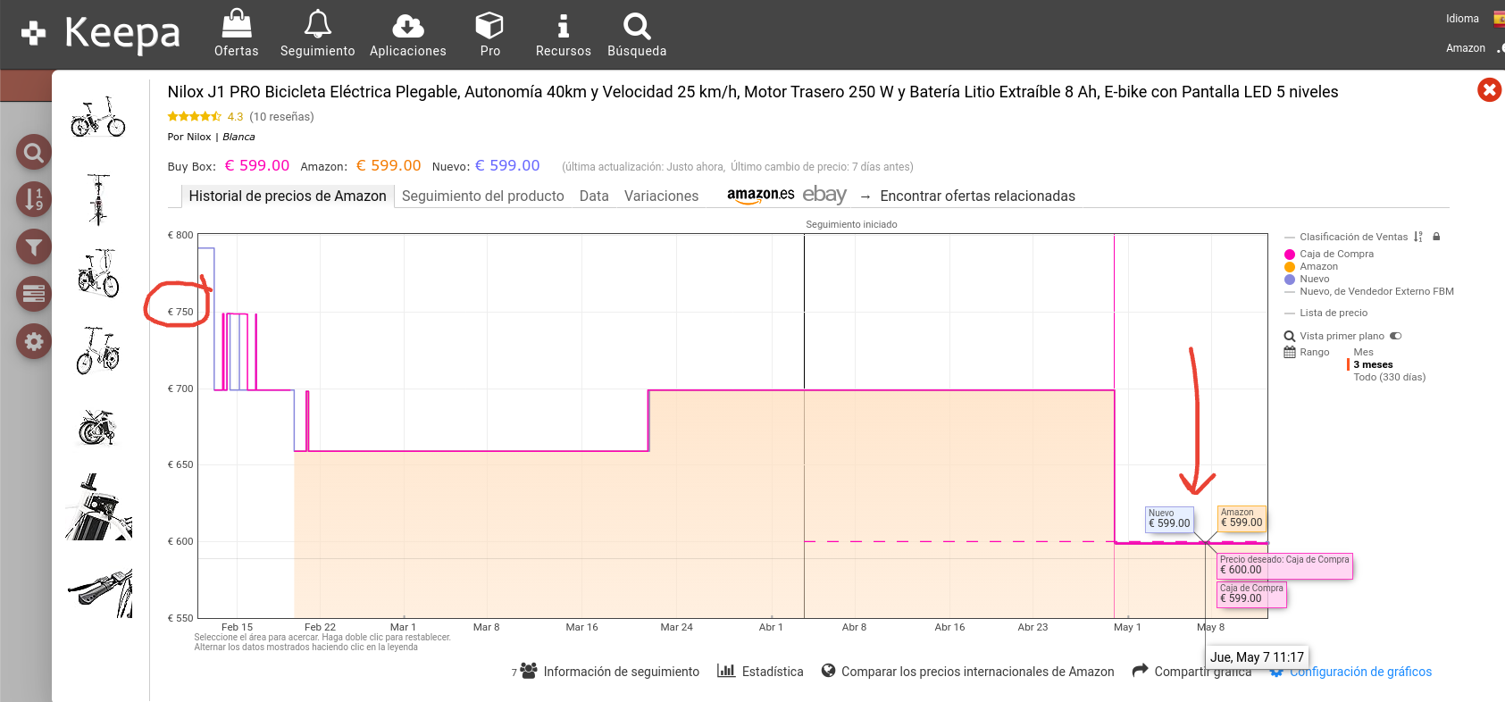
Task: Open the Ofertas deals page
Action: [236, 33]
